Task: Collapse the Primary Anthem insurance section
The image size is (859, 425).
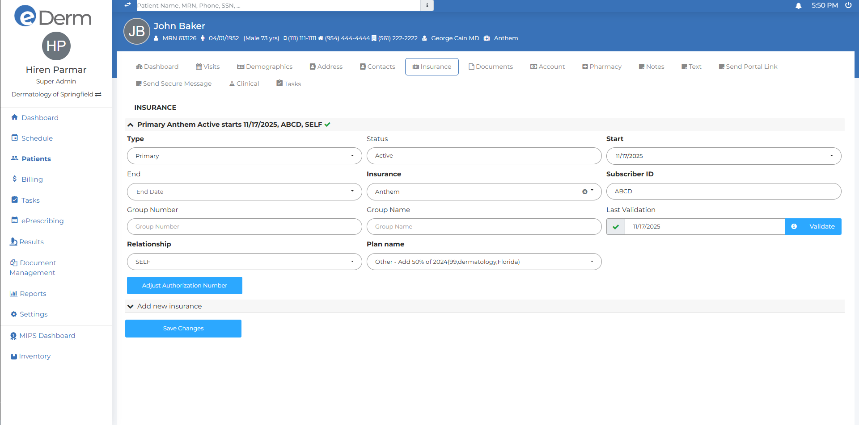Action: (131, 125)
